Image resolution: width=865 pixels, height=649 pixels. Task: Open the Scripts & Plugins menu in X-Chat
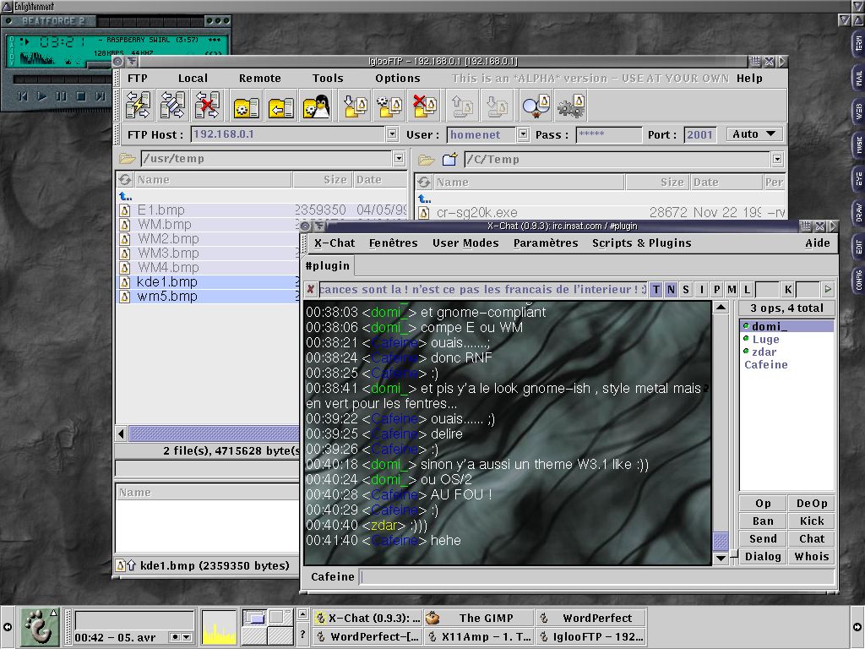click(642, 243)
